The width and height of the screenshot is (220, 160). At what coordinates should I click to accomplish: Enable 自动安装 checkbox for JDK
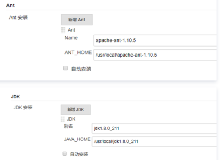(x=65, y=154)
